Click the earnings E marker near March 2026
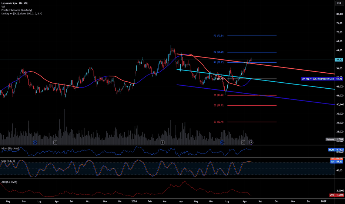 point(163,142)
